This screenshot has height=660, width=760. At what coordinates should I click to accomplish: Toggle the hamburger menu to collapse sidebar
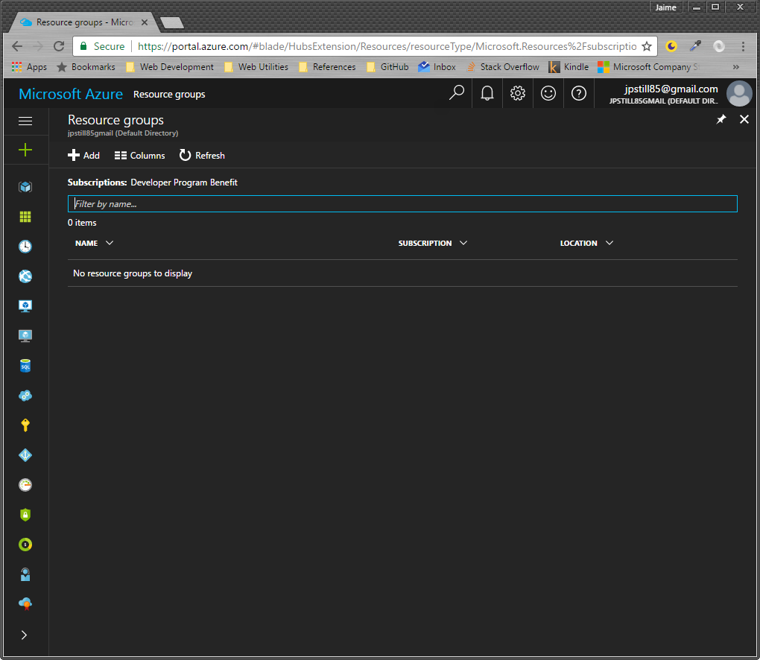pos(25,121)
